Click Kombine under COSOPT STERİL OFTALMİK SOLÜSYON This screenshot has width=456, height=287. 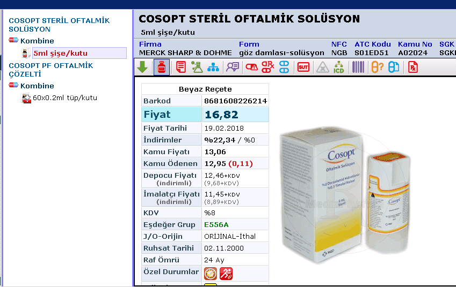37,41
